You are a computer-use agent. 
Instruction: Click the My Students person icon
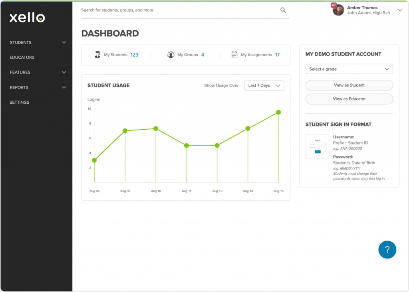97,54
